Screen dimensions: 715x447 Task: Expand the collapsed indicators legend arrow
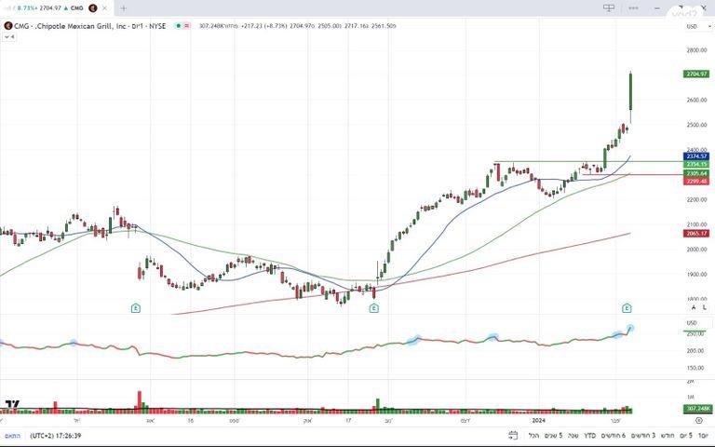[11, 38]
